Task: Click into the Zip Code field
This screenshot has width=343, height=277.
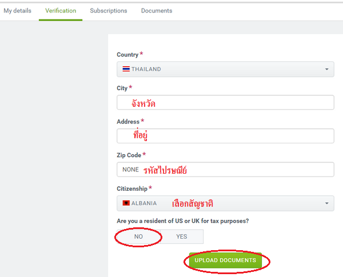Action: pyautogui.click(x=225, y=170)
